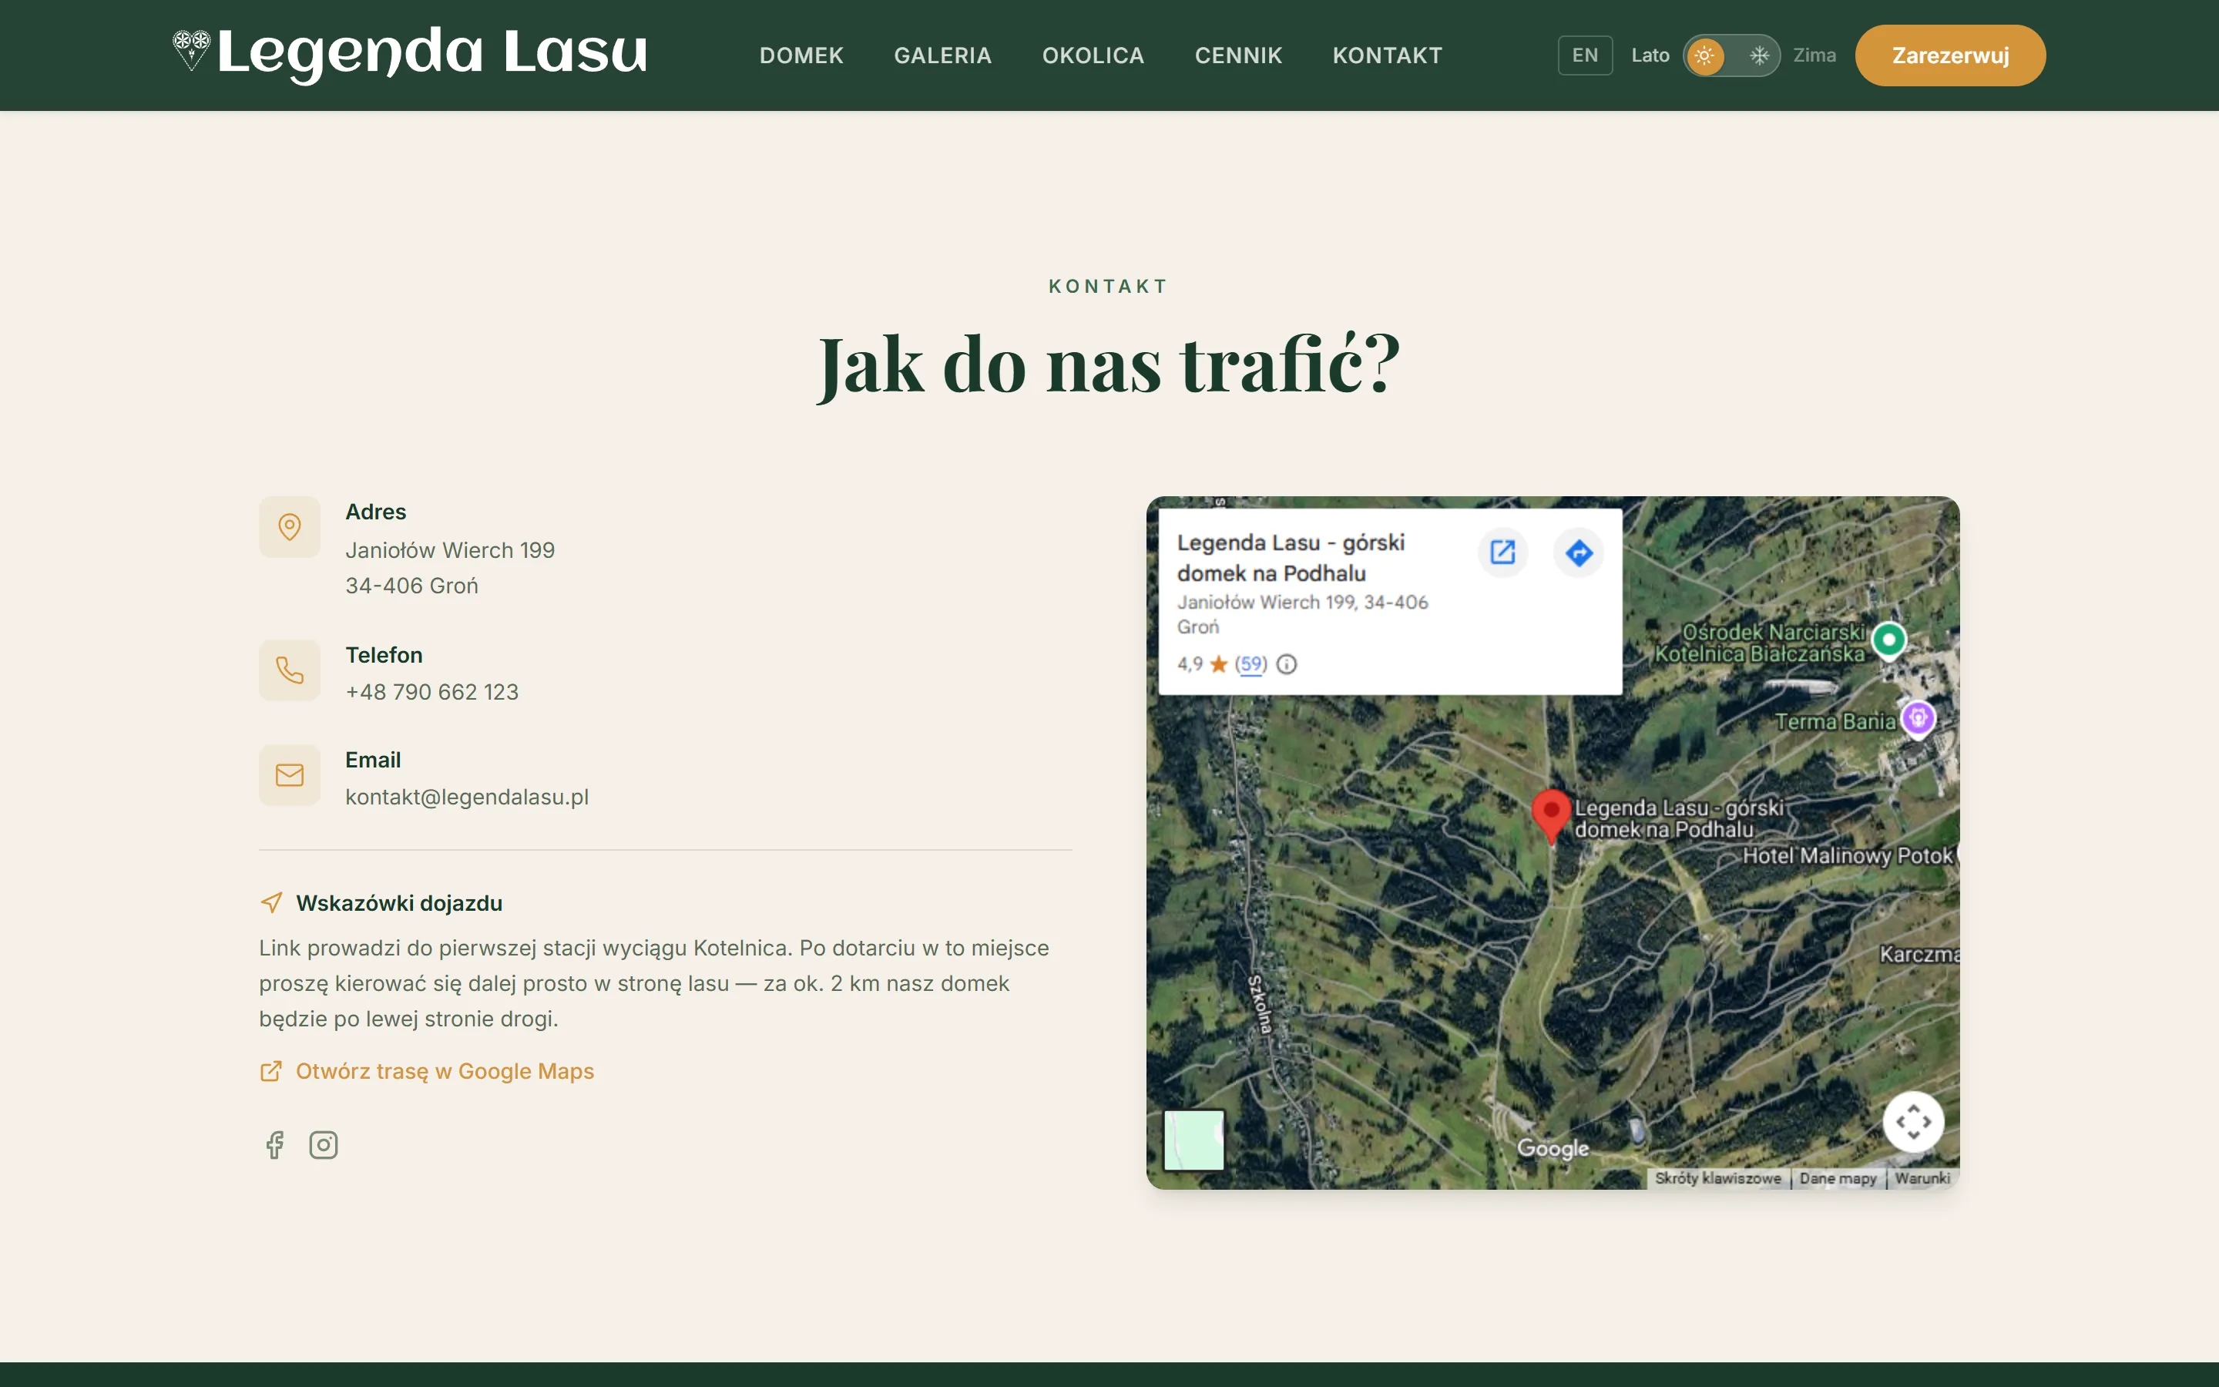Open larger map via blue square icon
This screenshot has width=2219, height=1387.
[1503, 552]
